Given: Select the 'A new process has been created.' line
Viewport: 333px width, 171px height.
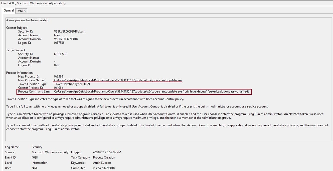Looking at the screenshot, I should [x=28, y=20].
